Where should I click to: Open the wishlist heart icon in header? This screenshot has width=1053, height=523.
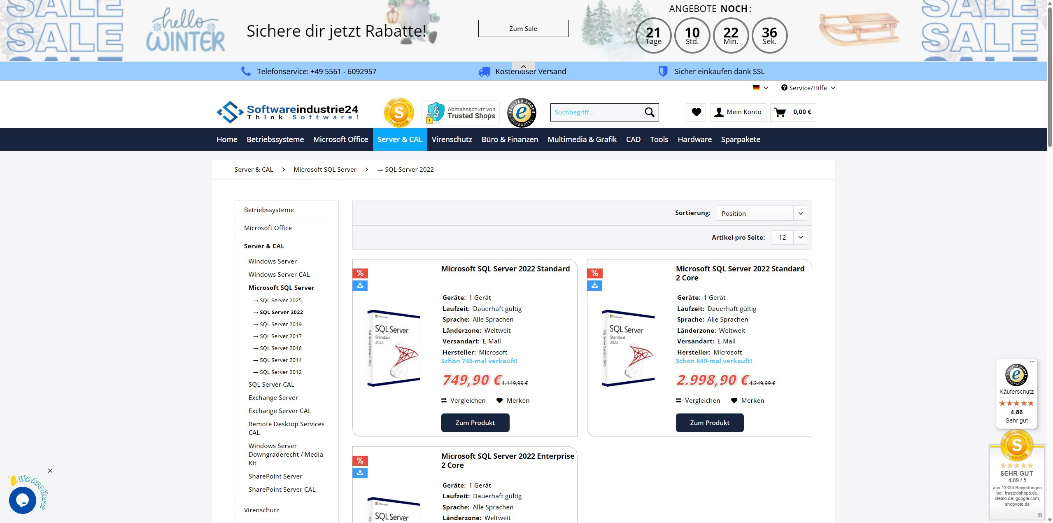point(696,112)
